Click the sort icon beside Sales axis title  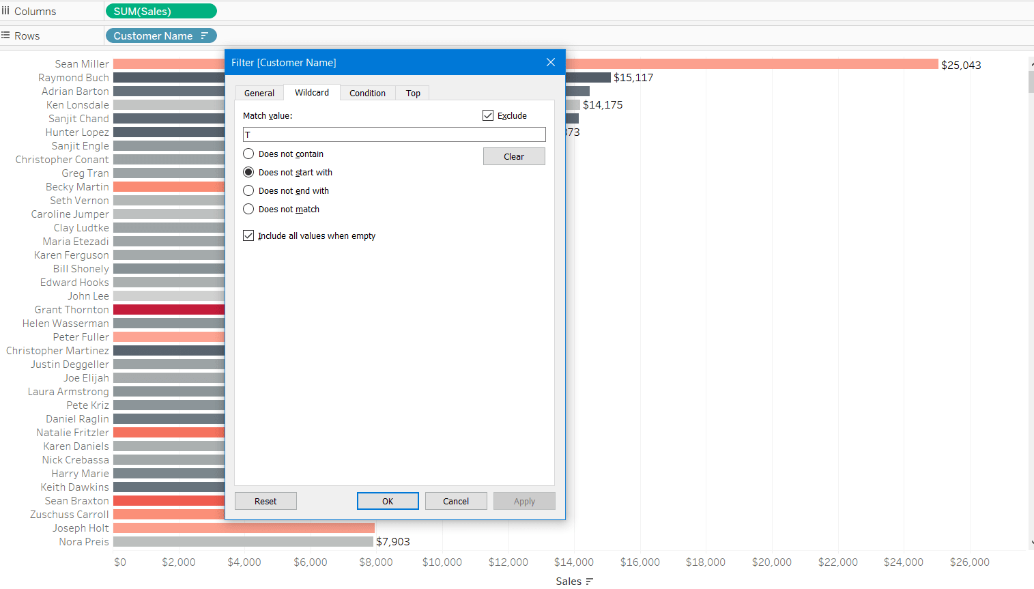pyautogui.click(x=590, y=581)
